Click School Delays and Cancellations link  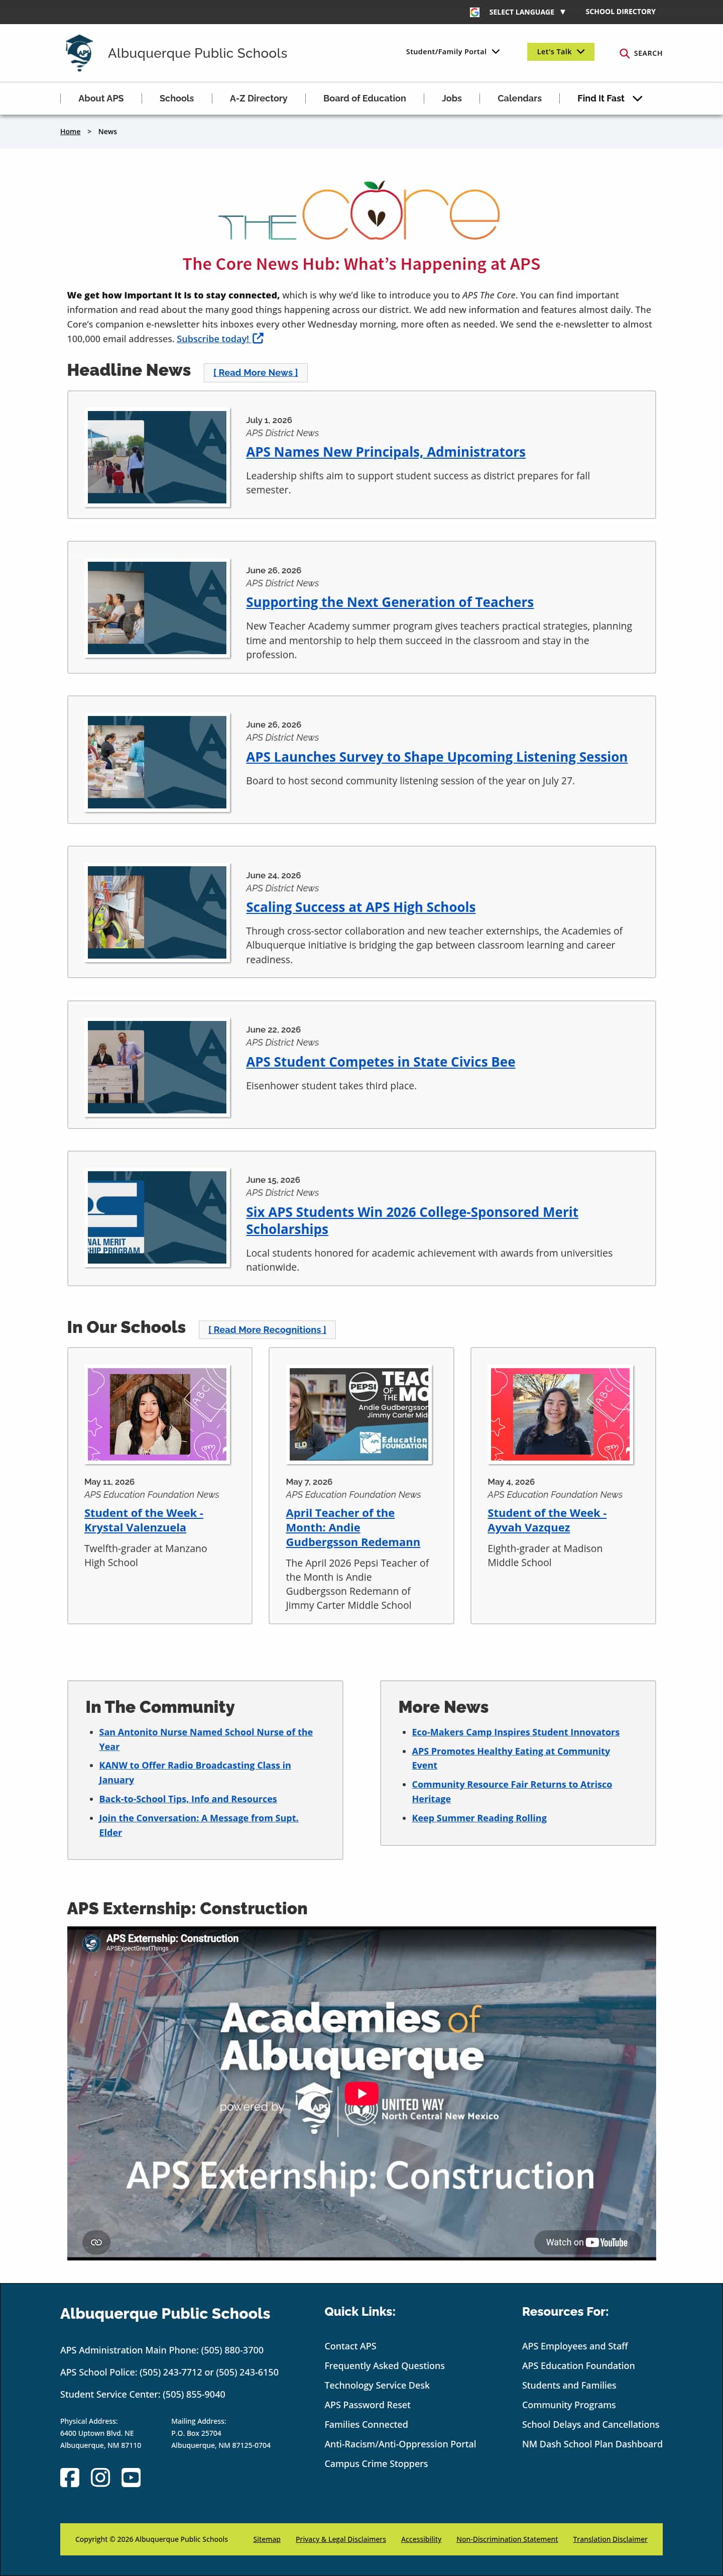point(590,2425)
